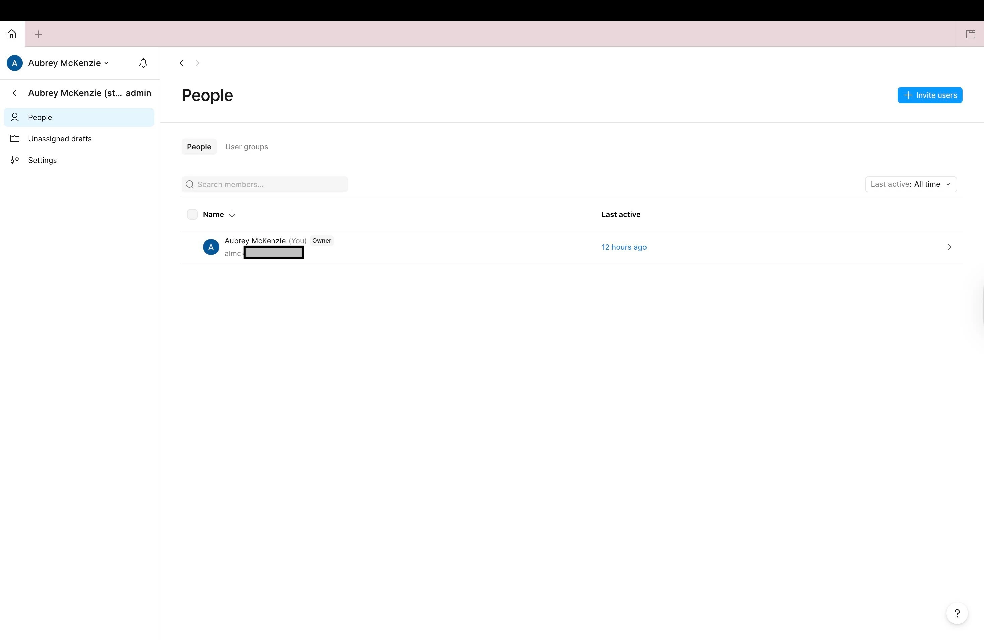
Task: Click the home icon tab
Action: [12, 34]
